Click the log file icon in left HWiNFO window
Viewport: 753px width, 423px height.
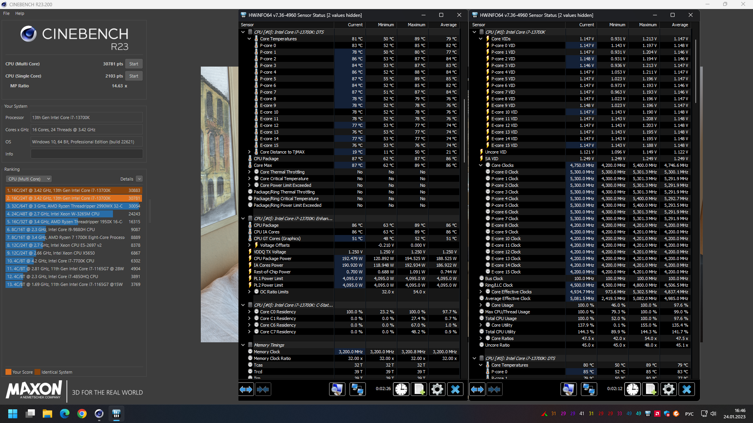pyautogui.click(x=419, y=389)
